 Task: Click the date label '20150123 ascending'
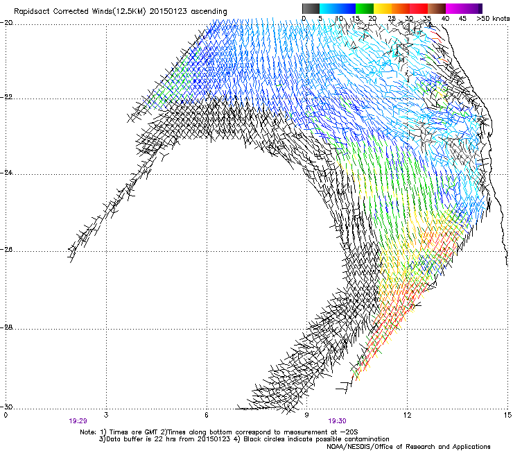pos(188,12)
